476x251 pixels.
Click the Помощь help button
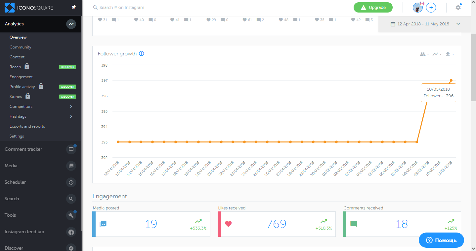[441, 240]
